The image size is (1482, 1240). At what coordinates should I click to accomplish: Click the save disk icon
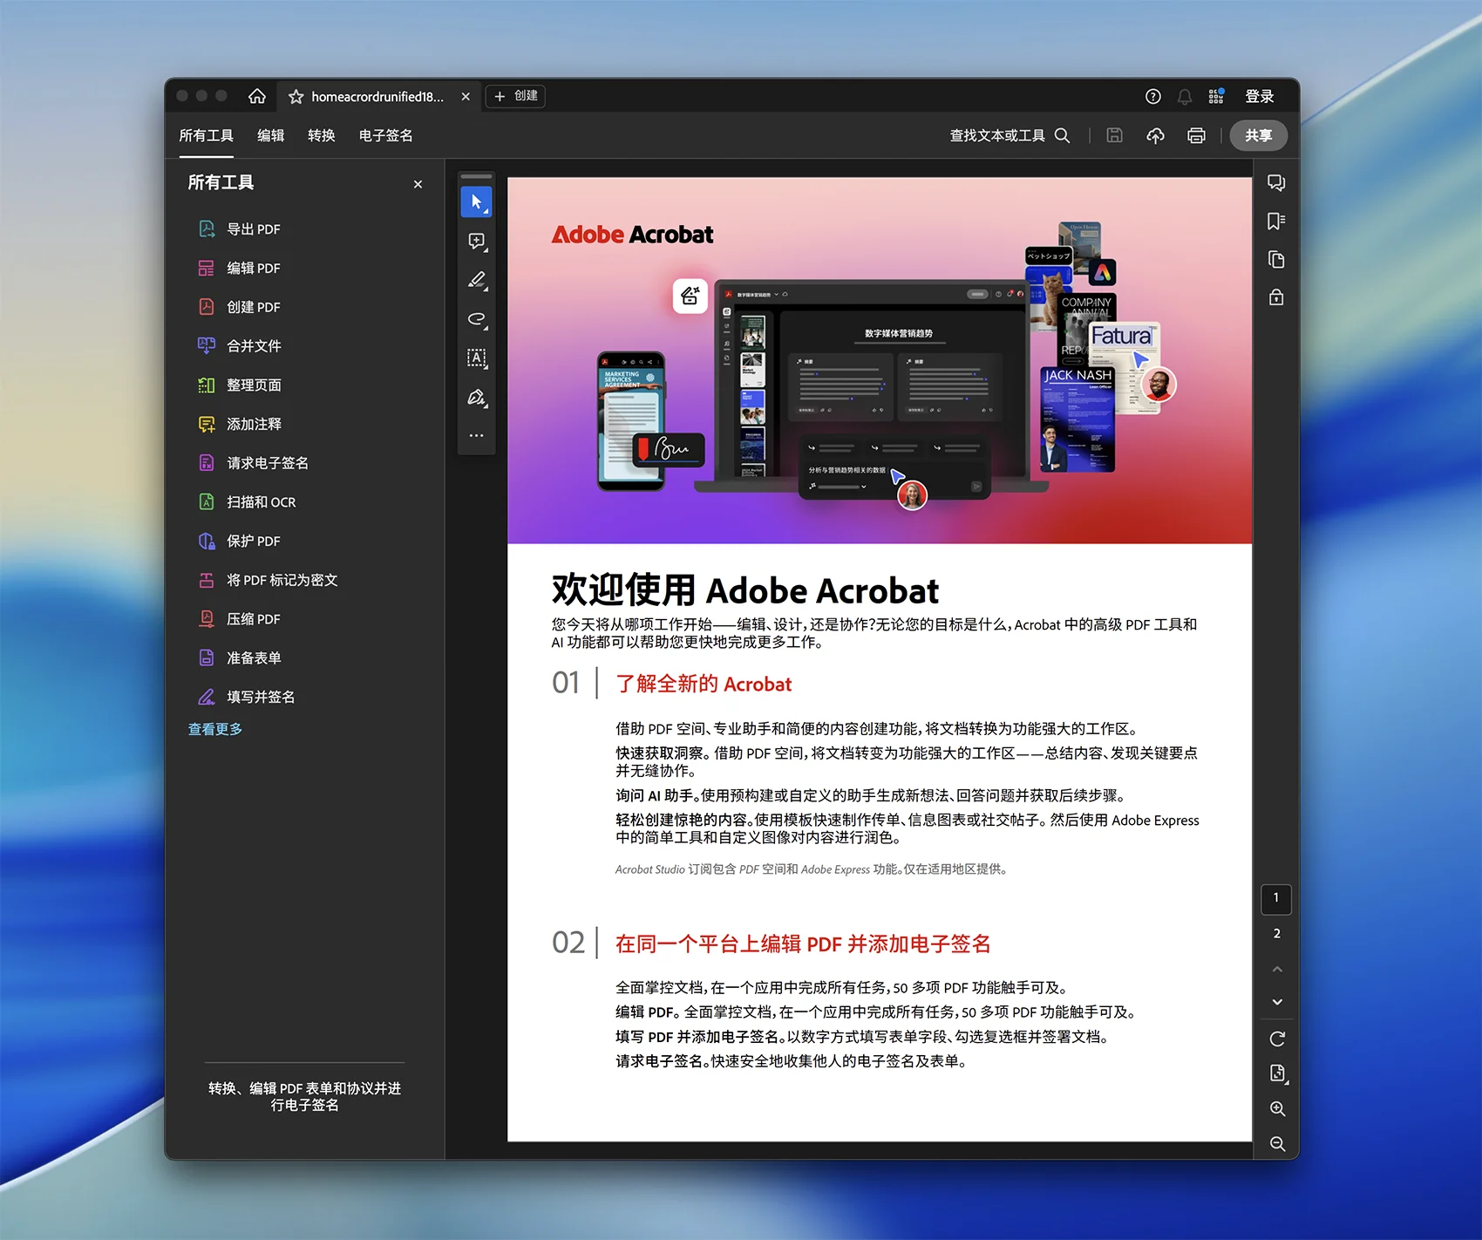click(1114, 135)
